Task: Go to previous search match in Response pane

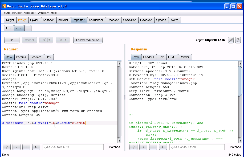Action: [x=143, y=147]
